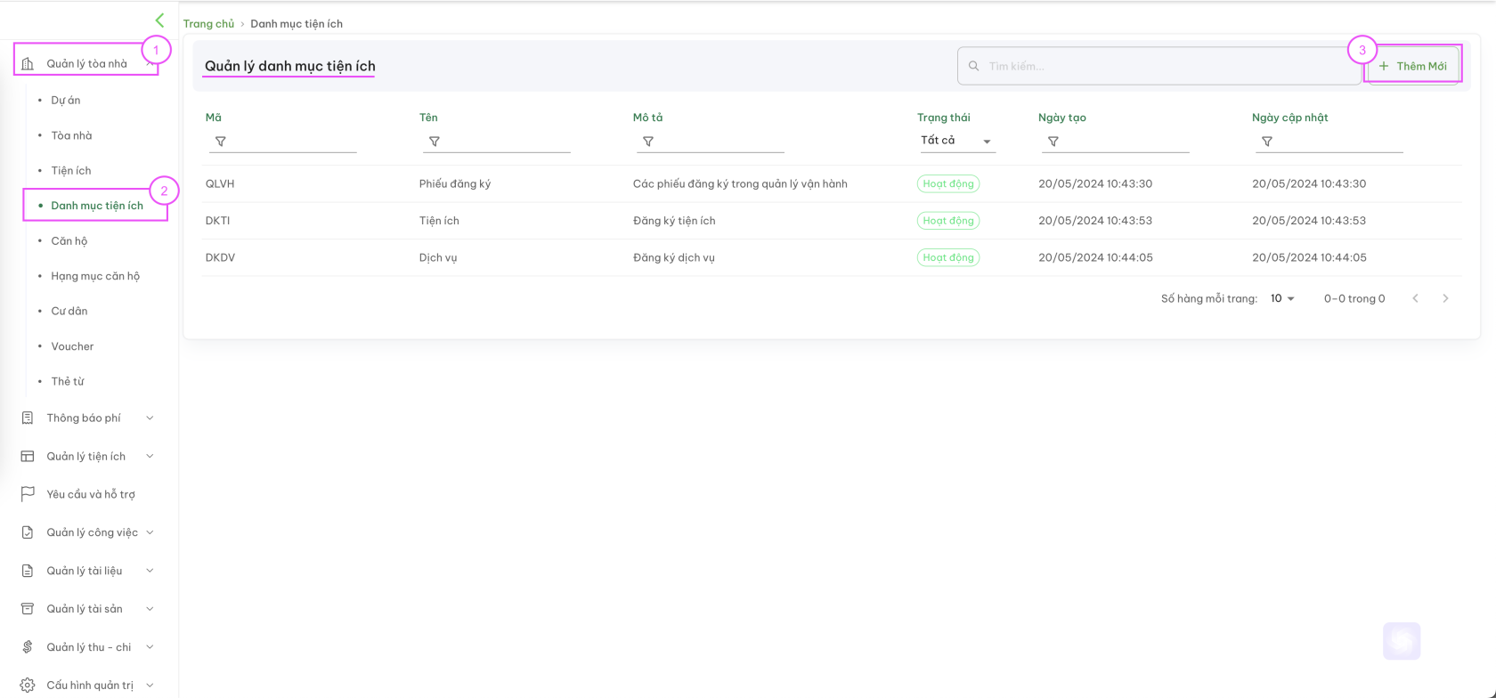Viewport: 1496px width, 698px height.
Task: Open the Trạng thái Tất cả dropdown
Action: [957, 141]
